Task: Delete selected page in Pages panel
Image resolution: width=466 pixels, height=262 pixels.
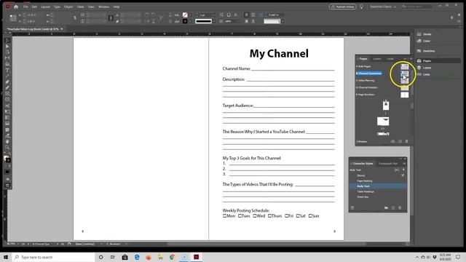Action: [406, 141]
